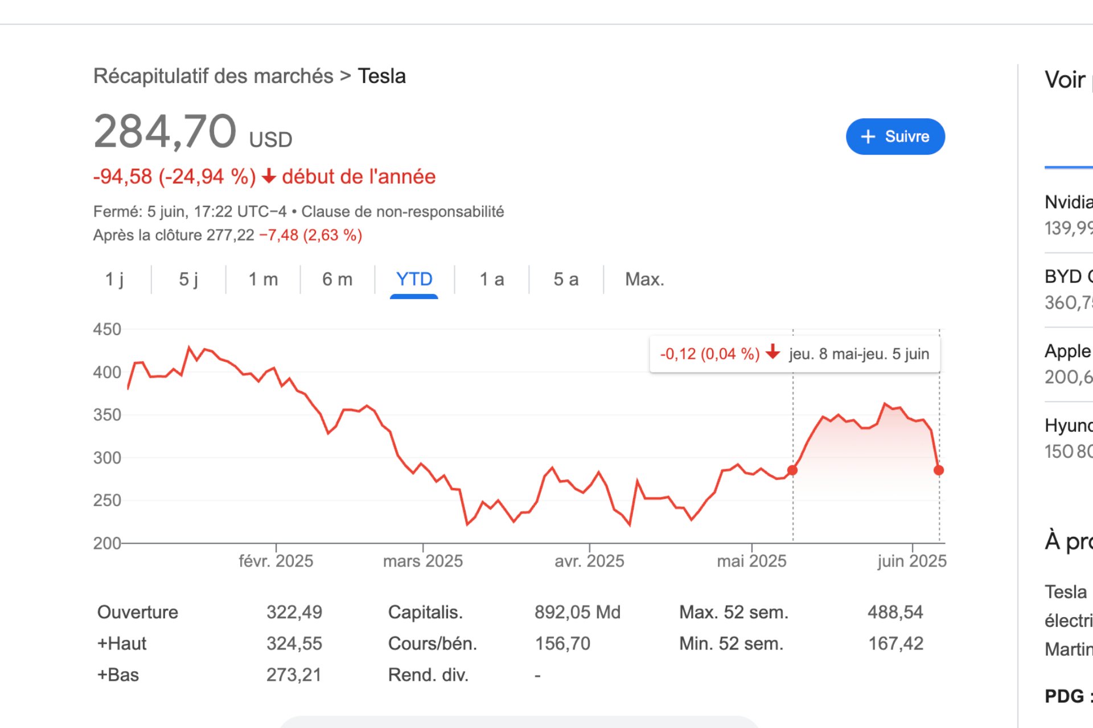Select the 1 m chart period
This screenshot has height=728, width=1093.
(x=263, y=279)
